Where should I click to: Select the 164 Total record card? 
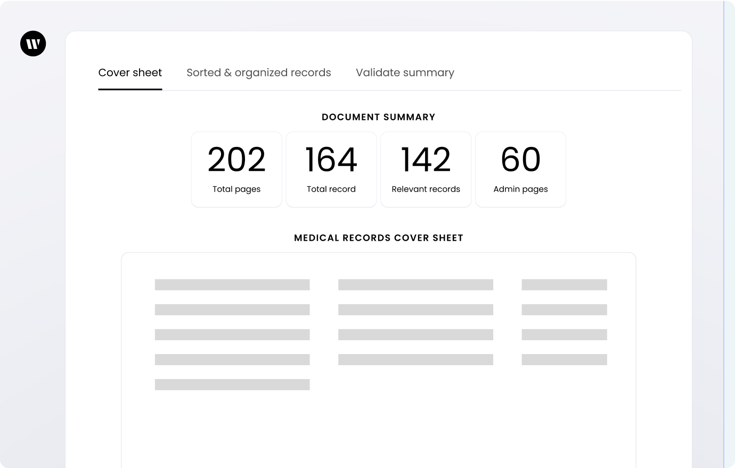331,169
